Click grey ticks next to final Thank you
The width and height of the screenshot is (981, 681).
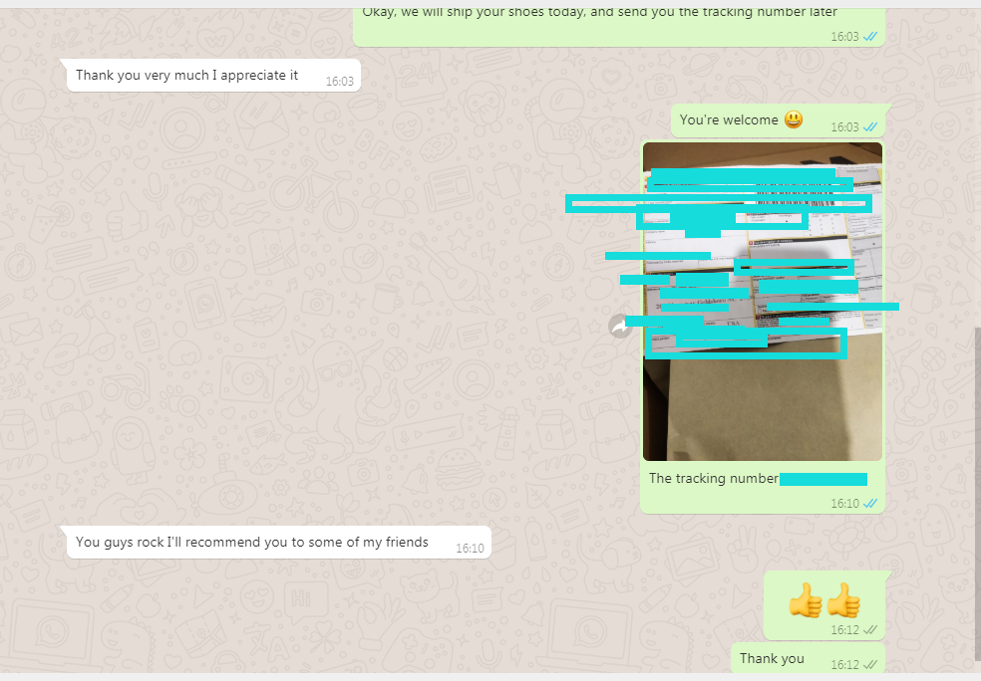(x=870, y=664)
